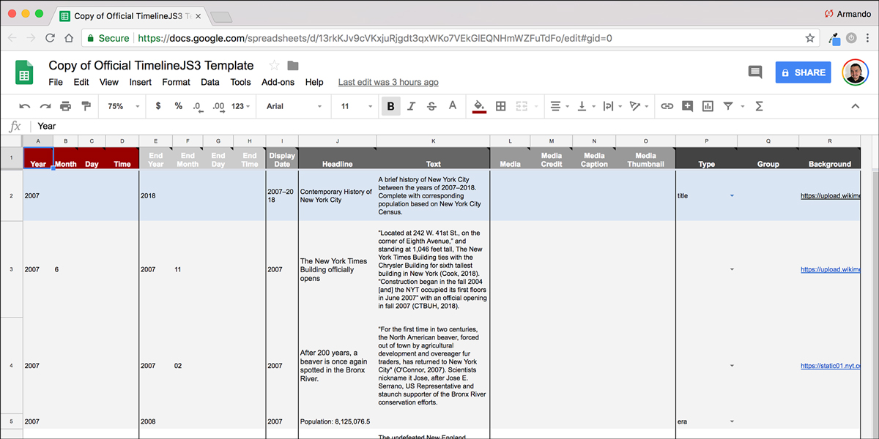Toggle bold formatting

[x=390, y=106]
